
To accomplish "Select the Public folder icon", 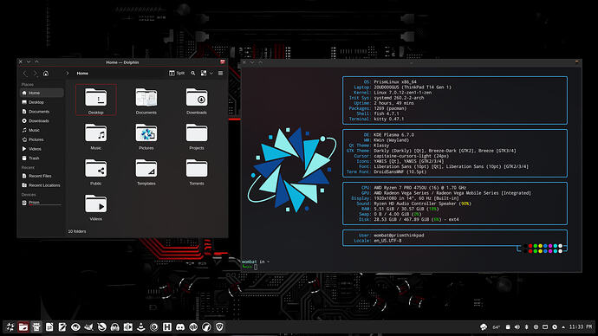I will click(x=95, y=169).
